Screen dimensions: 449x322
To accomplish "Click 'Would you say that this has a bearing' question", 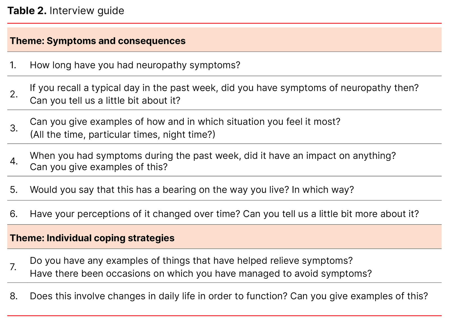I will 192,190.
